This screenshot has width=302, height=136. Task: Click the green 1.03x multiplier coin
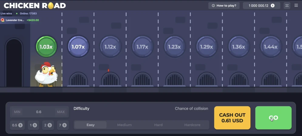click(46, 47)
